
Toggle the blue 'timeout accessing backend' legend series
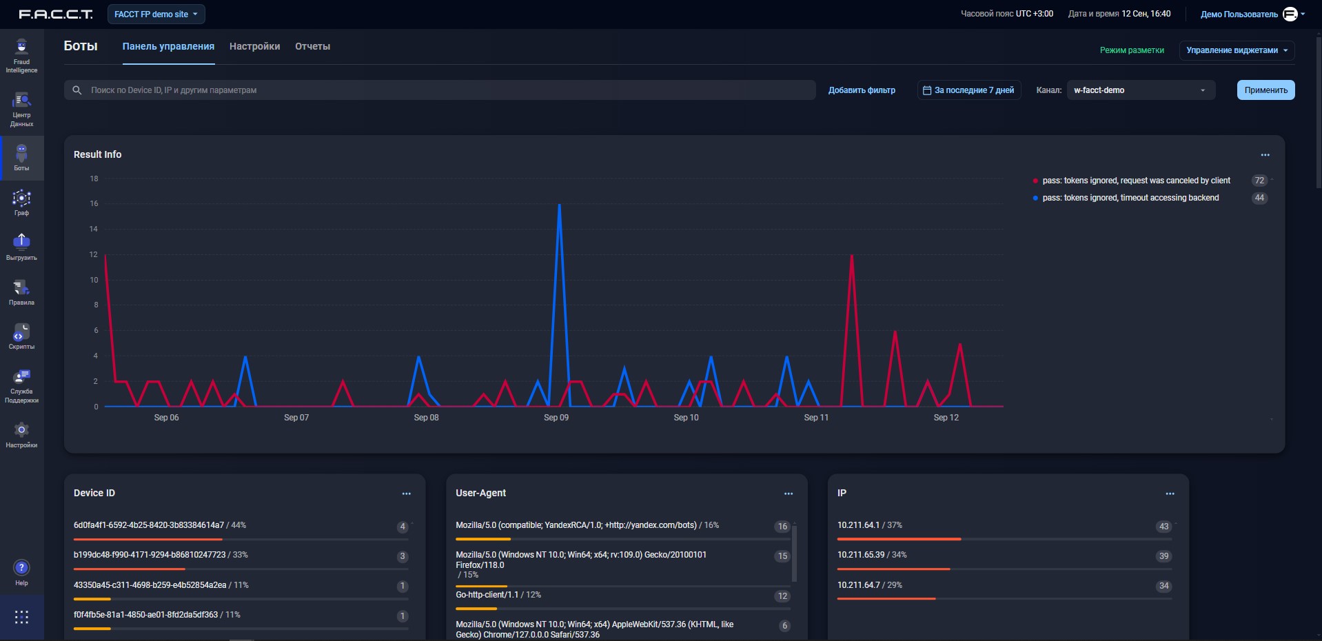click(1130, 198)
